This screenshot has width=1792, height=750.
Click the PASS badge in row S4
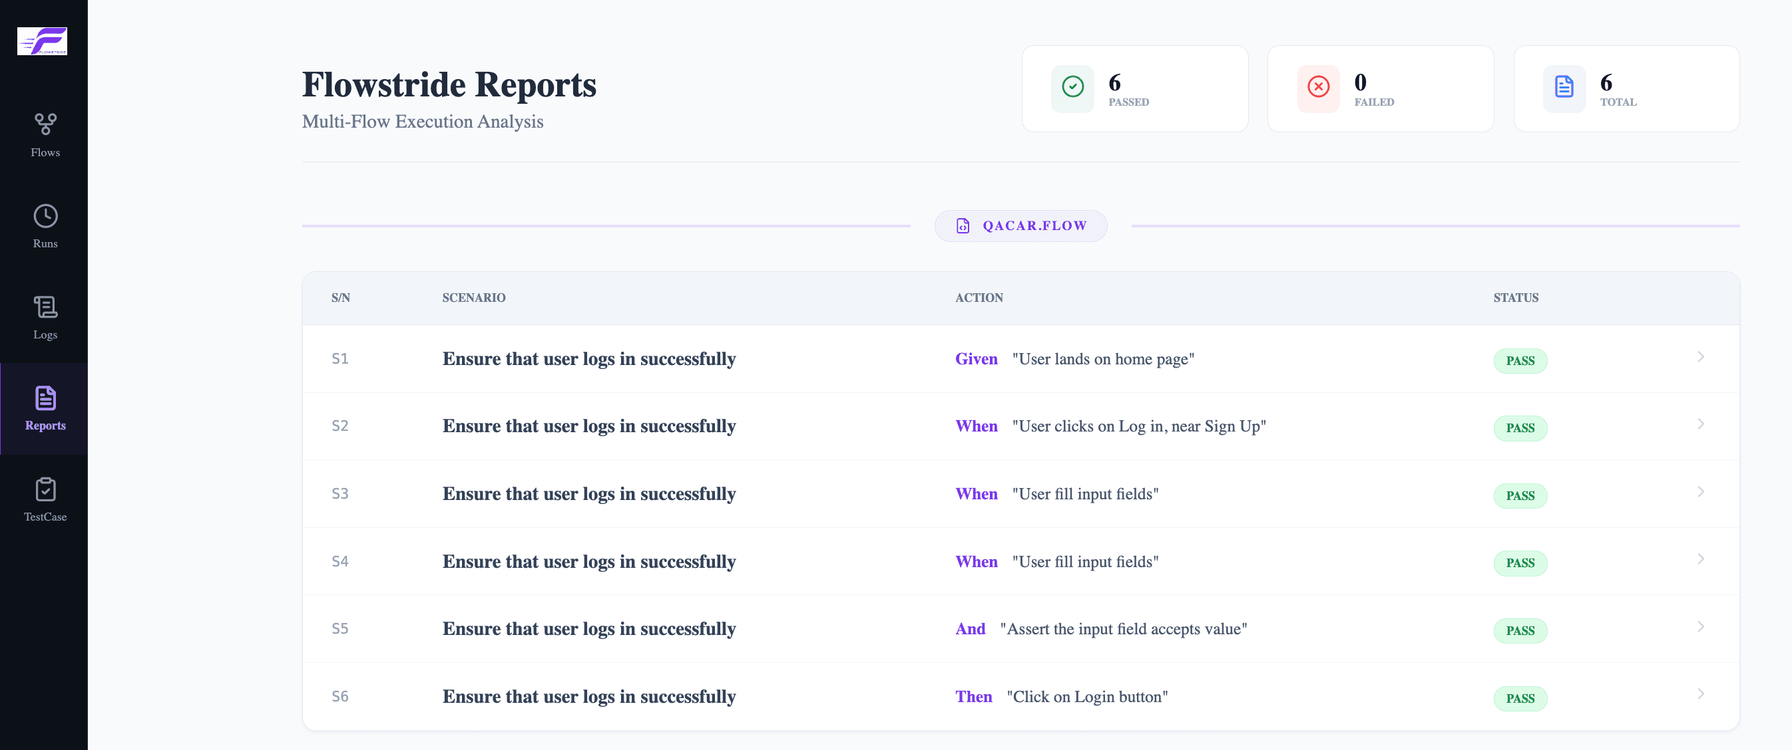click(1520, 563)
